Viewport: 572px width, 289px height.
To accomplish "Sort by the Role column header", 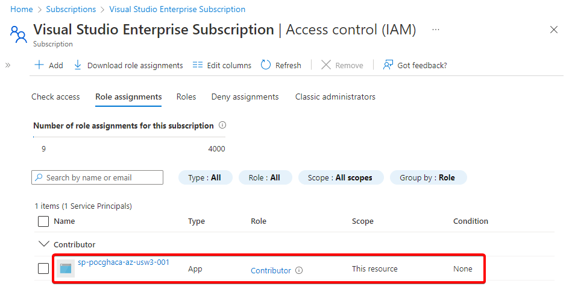I will point(259,221).
